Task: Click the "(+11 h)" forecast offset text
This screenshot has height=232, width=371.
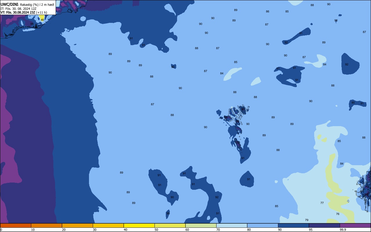Action: pyautogui.click(x=41, y=12)
